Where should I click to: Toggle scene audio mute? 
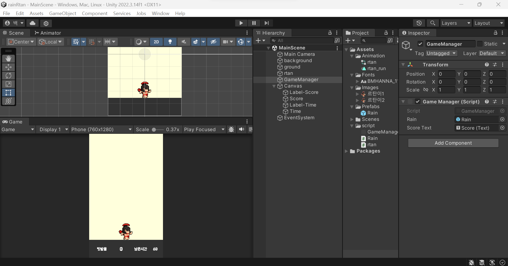coord(184,42)
